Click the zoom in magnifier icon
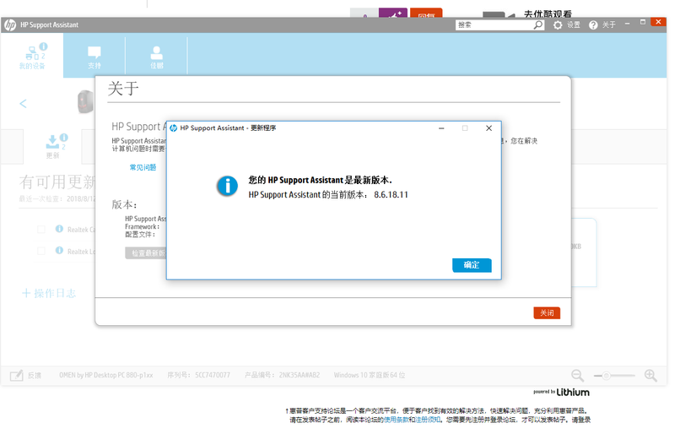Image resolution: width=675 pixels, height=434 pixels. (651, 375)
